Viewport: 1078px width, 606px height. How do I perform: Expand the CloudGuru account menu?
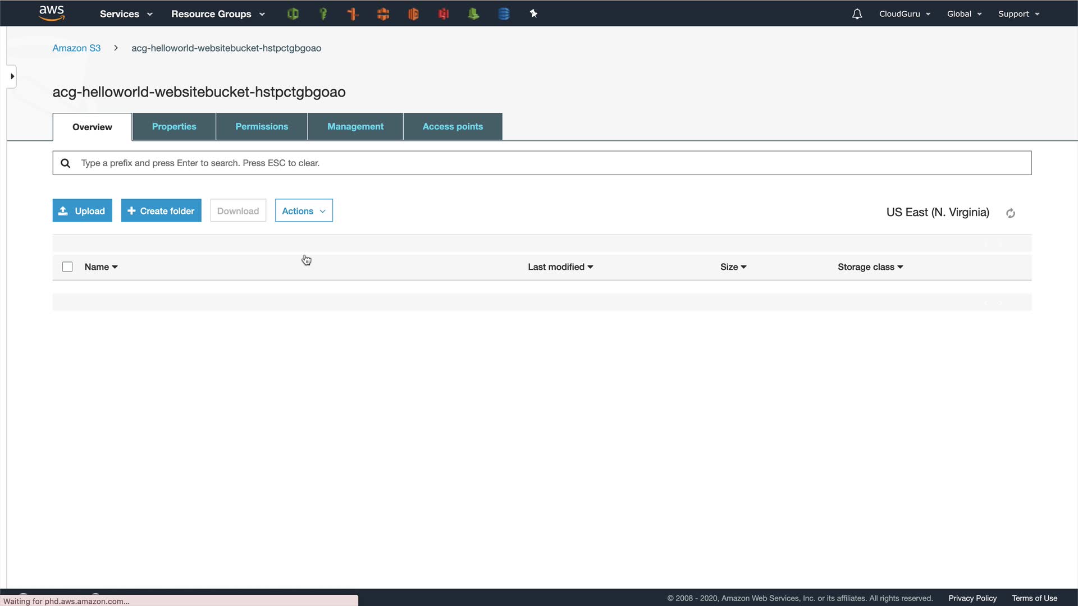[x=905, y=14]
